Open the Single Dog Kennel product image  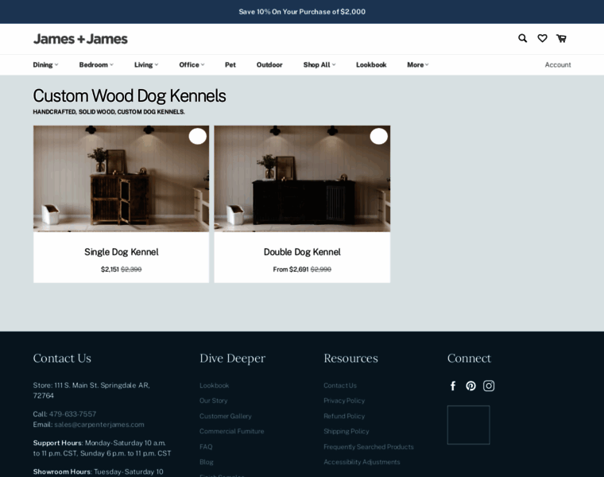point(122,179)
